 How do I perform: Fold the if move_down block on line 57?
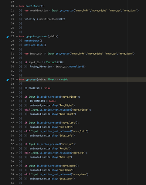click(17, 166)
